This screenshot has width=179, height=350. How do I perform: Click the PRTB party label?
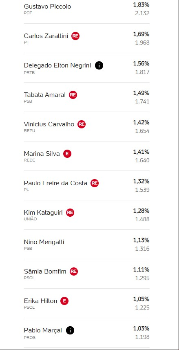coord(29,72)
